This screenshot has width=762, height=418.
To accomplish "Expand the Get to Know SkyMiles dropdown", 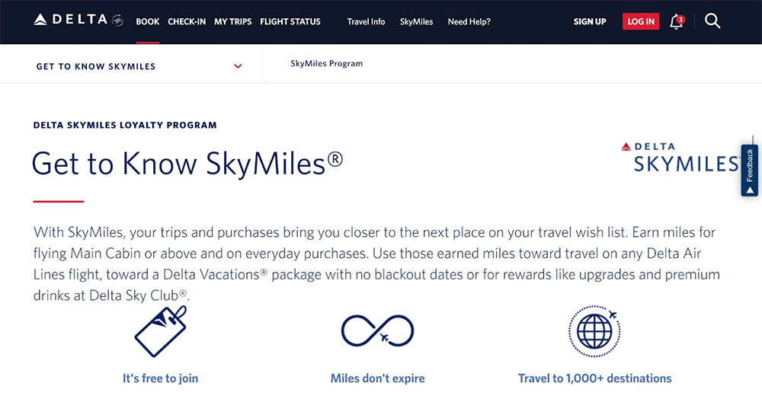I will pos(238,66).
